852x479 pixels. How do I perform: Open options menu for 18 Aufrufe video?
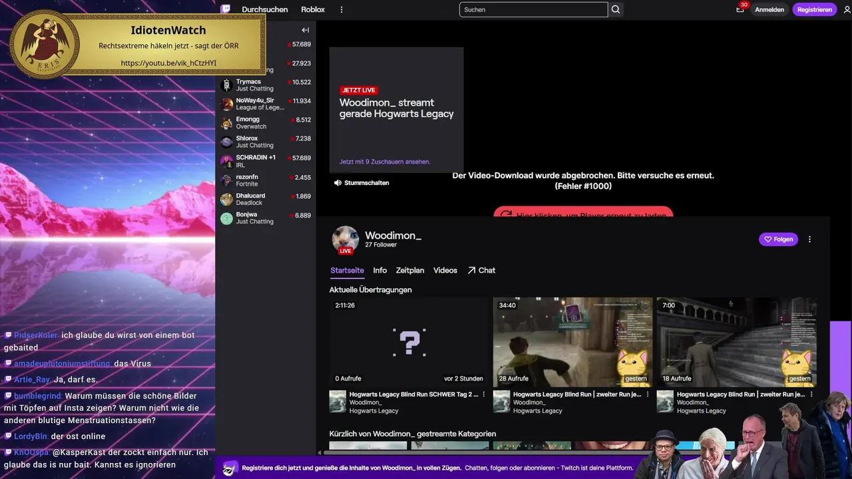811,394
